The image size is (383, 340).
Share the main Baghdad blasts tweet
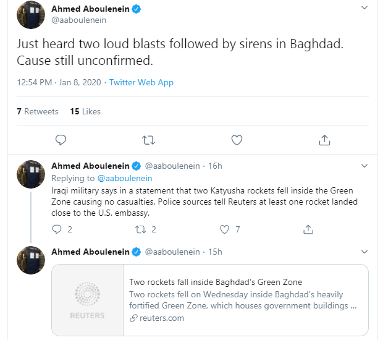(x=324, y=140)
